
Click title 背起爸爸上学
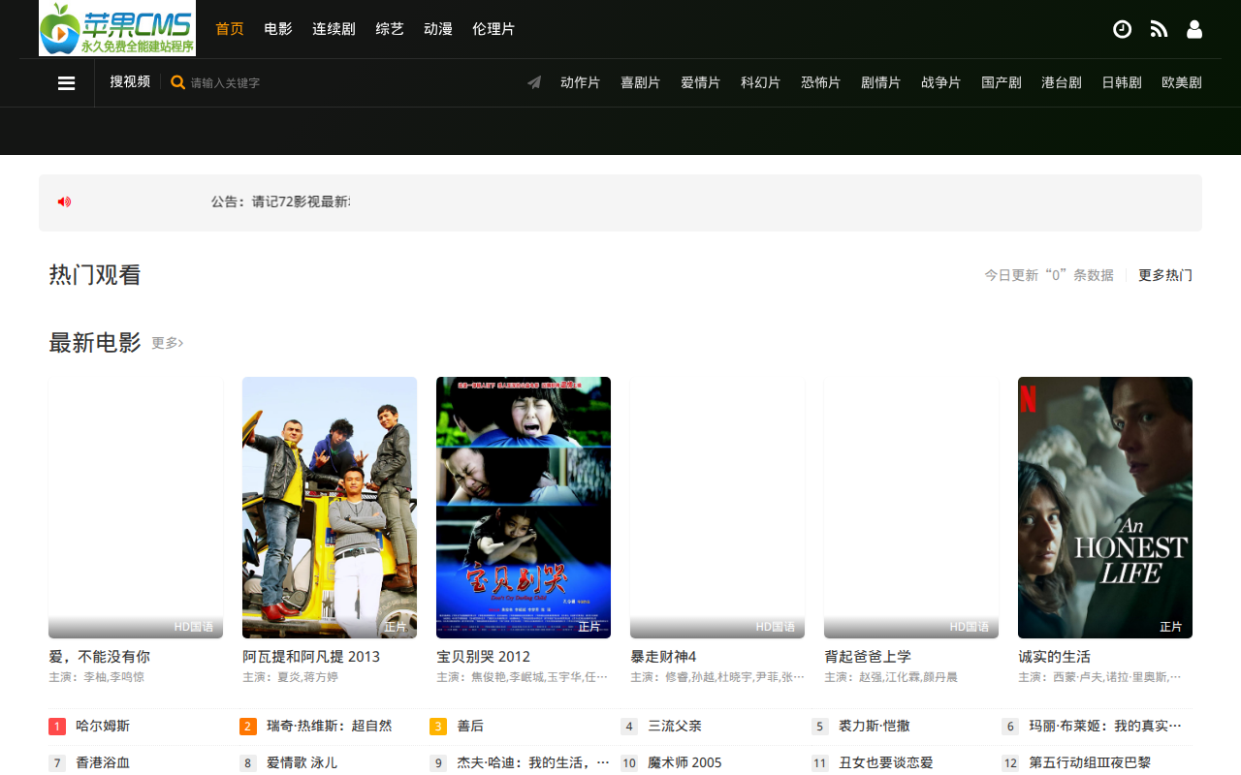point(868,657)
